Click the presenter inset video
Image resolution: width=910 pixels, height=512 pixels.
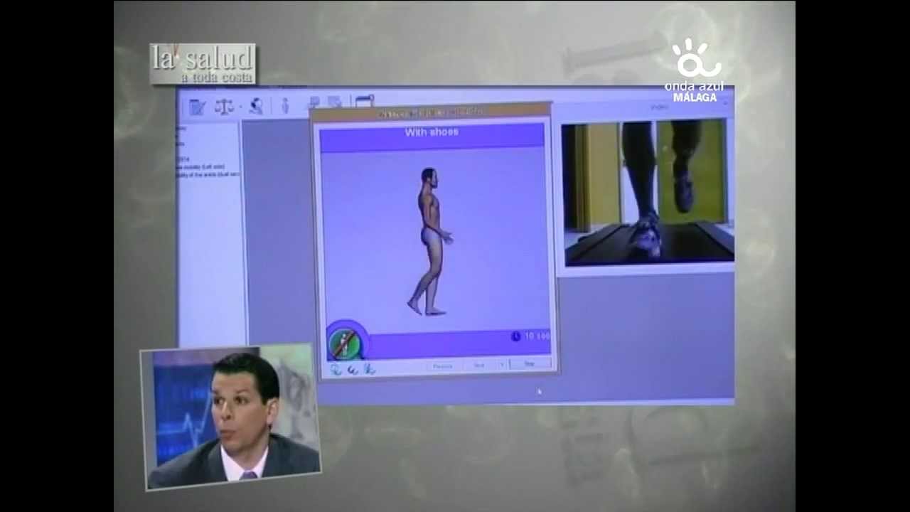231,417
